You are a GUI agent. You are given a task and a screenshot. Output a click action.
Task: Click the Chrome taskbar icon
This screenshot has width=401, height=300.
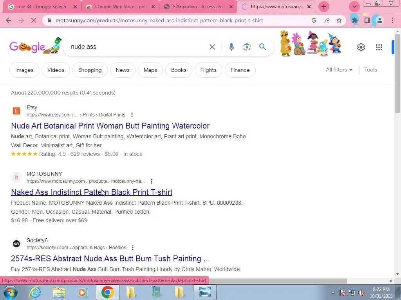107,292
